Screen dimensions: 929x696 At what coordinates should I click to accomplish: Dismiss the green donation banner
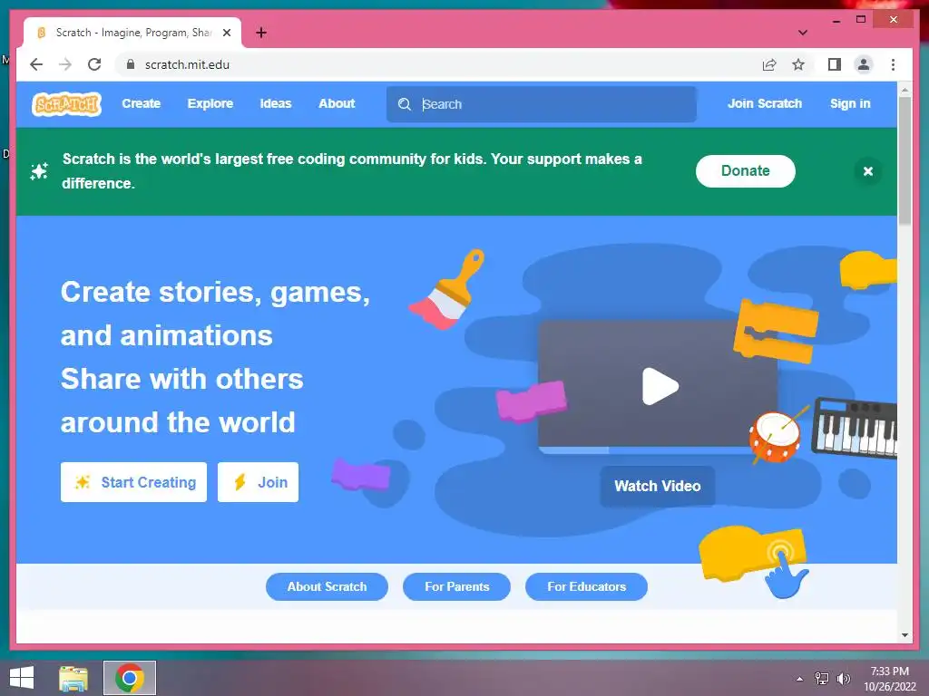[868, 171]
